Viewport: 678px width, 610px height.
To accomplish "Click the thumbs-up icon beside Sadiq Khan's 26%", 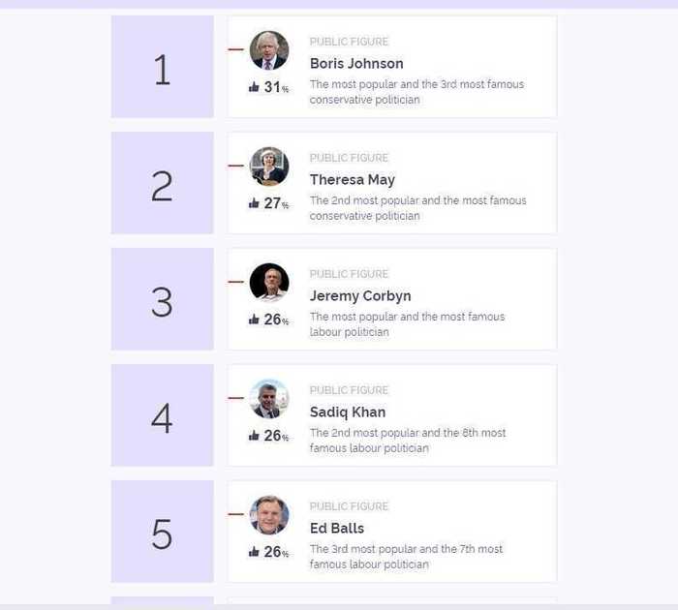I will (254, 436).
